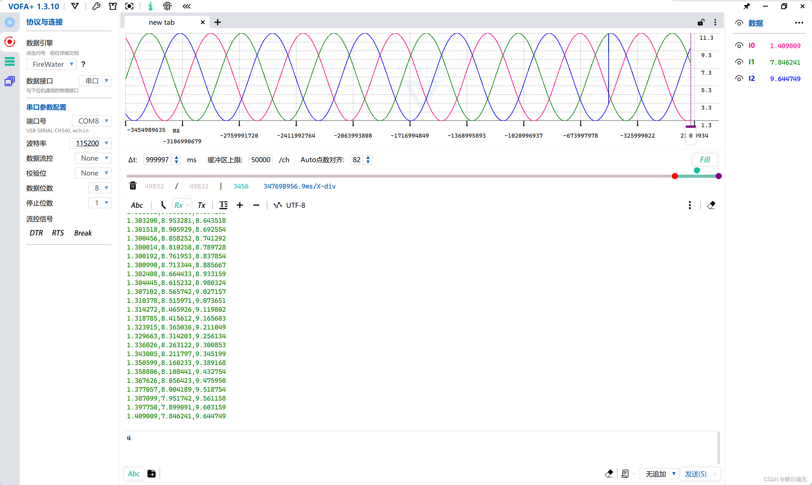Click the wrench settings icon in title bar
The width and height of the screenshot is (812, 485).
(x=96, y=6)
